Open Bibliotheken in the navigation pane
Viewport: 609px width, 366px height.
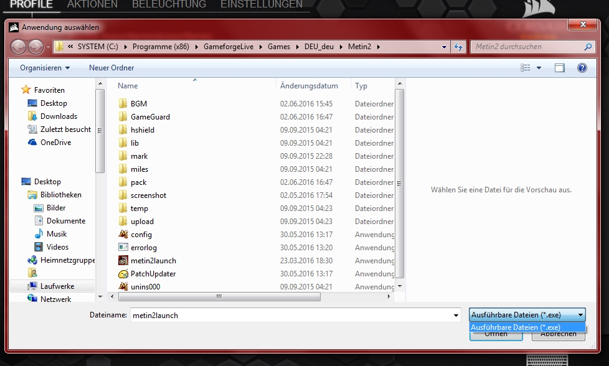[60, 195]
